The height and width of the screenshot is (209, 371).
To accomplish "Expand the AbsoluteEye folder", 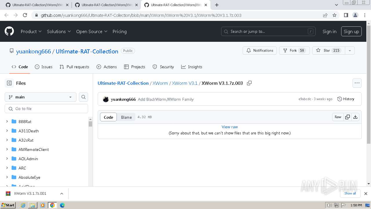I will click(7, 177).
